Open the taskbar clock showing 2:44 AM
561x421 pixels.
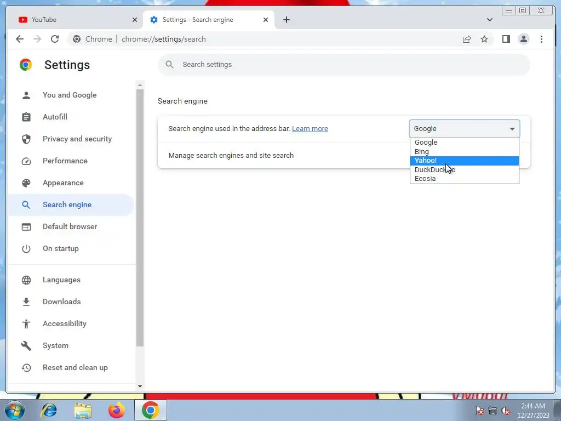(533, 411)
